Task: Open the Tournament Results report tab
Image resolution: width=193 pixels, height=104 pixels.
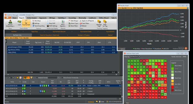Action: 59,32
